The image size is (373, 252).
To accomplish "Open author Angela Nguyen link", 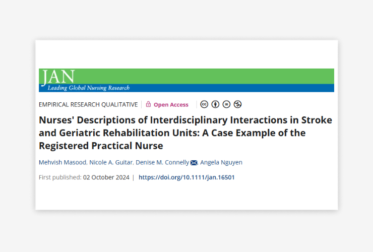I will tap(221, 162).
